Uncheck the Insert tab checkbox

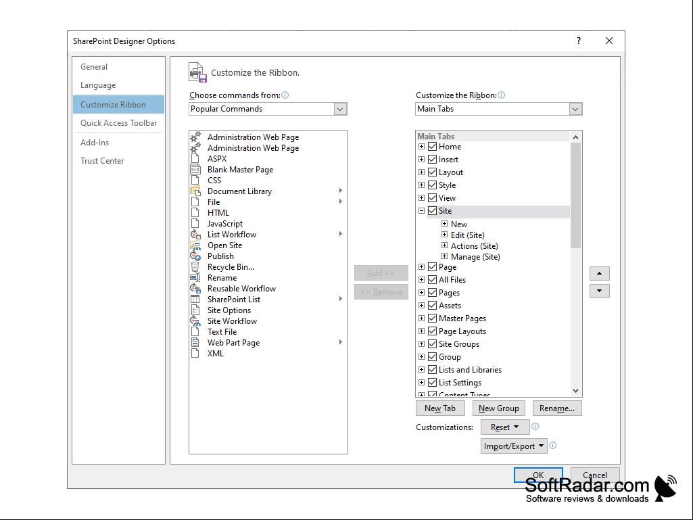coord(433,159)
